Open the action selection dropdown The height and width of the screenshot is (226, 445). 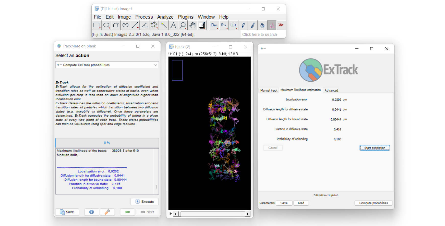tap(107, 65)
